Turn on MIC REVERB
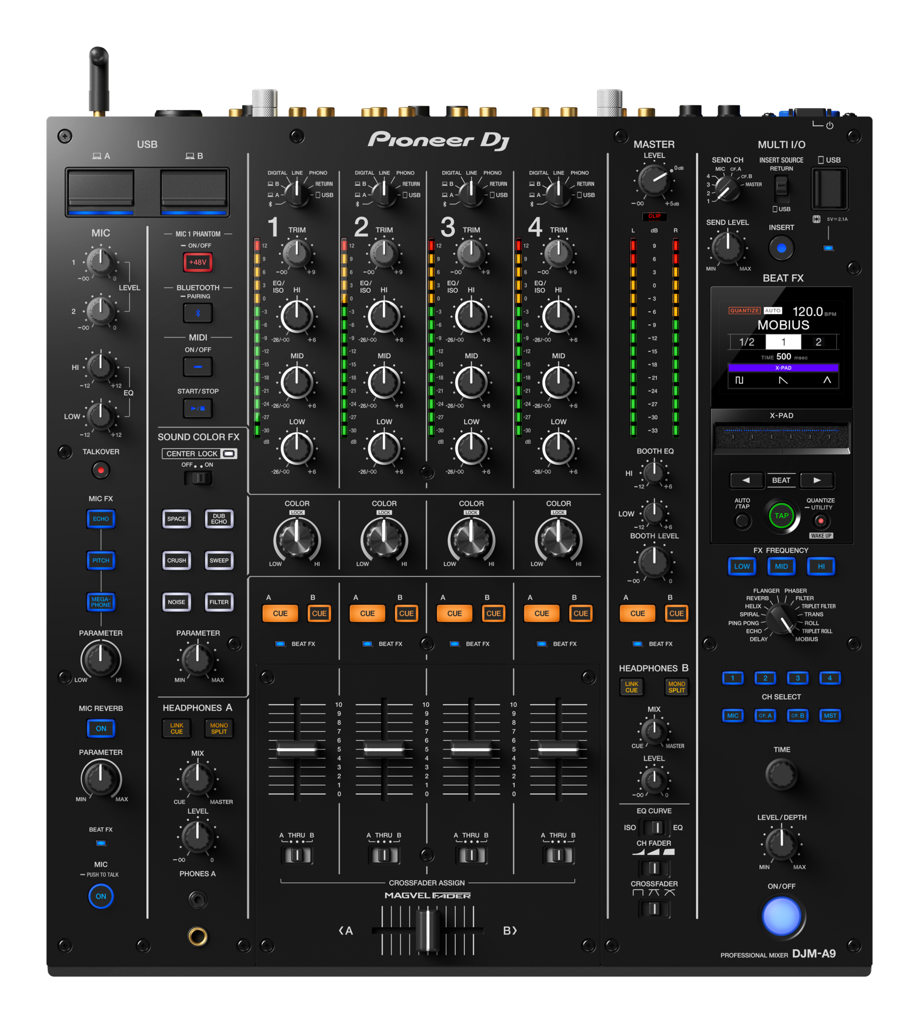Viewport: 919px width, 1023px height. point(101,728)
